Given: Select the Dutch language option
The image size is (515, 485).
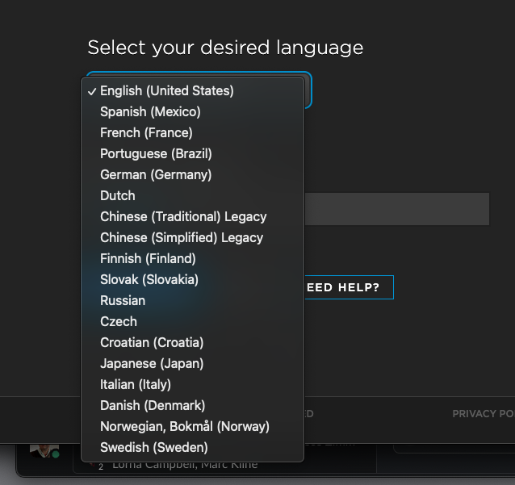Looking at the screenshot, I should pyautogui.click(x=118, y=195).
